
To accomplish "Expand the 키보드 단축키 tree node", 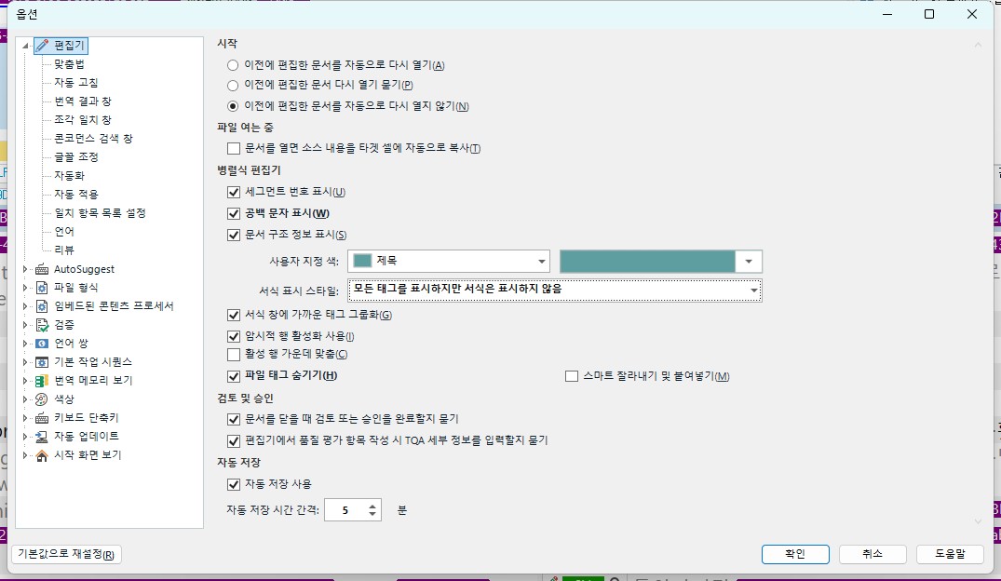I will [26, 418].
